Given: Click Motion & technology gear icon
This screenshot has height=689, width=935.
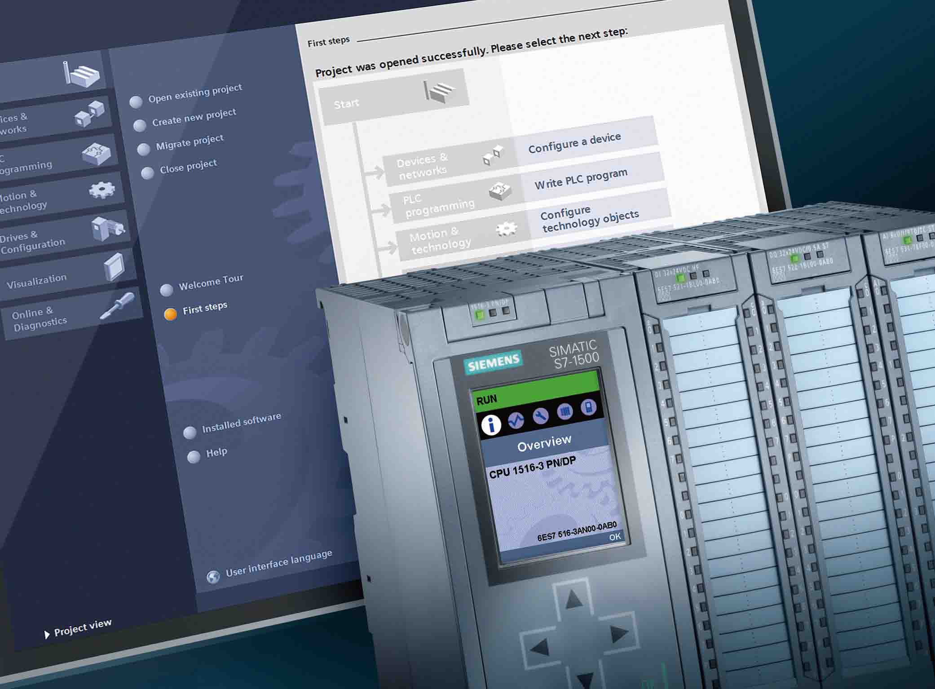Looking at the screenshot, I should tap(102, 190).
